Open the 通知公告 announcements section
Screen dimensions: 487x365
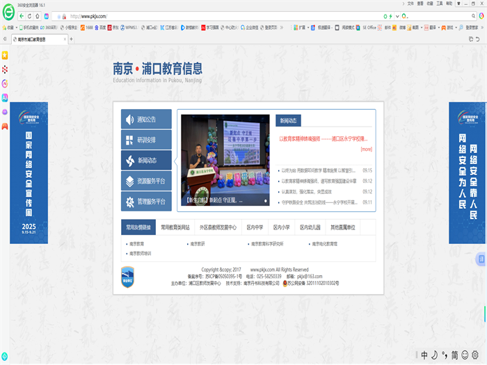146,120
